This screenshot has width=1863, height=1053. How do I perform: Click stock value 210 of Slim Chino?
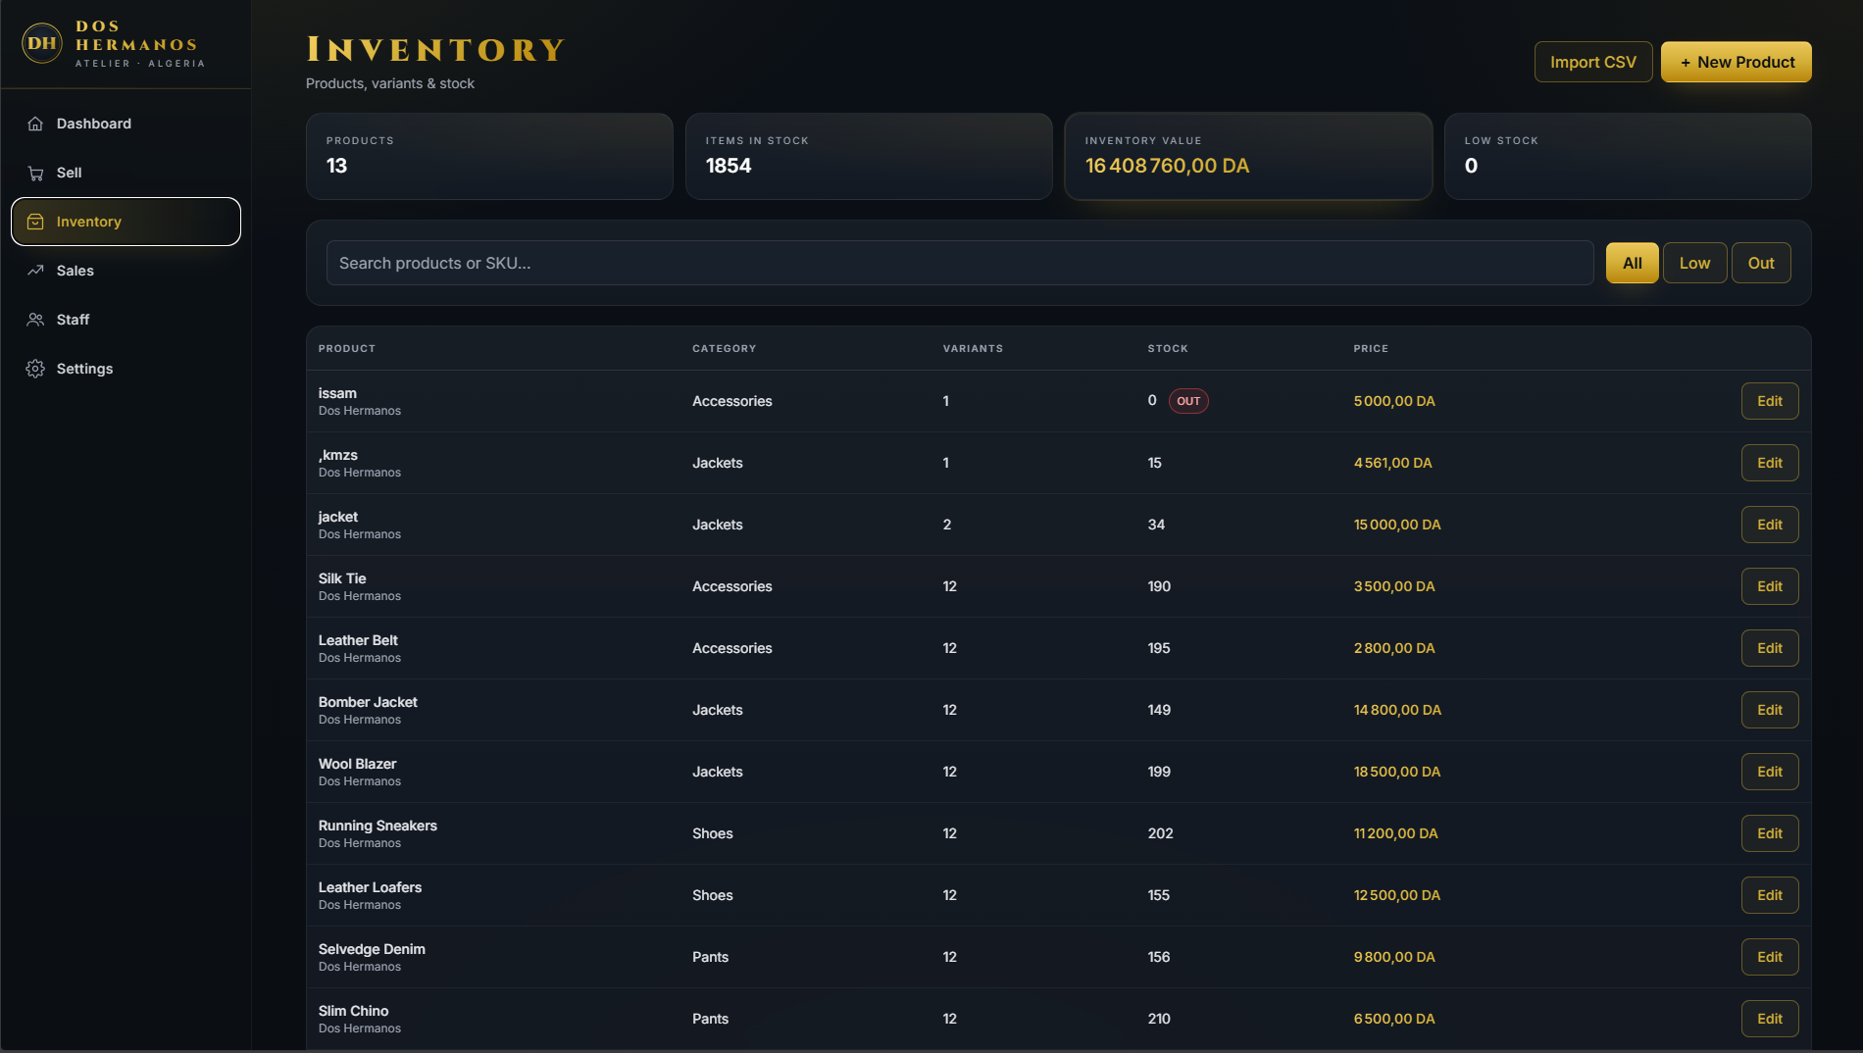coord(1159,1019)
